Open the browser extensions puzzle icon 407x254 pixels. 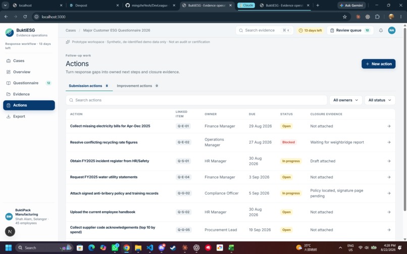[x=377, y=17]
